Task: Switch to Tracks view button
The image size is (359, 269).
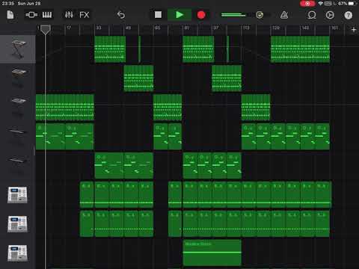Action: 31,15
